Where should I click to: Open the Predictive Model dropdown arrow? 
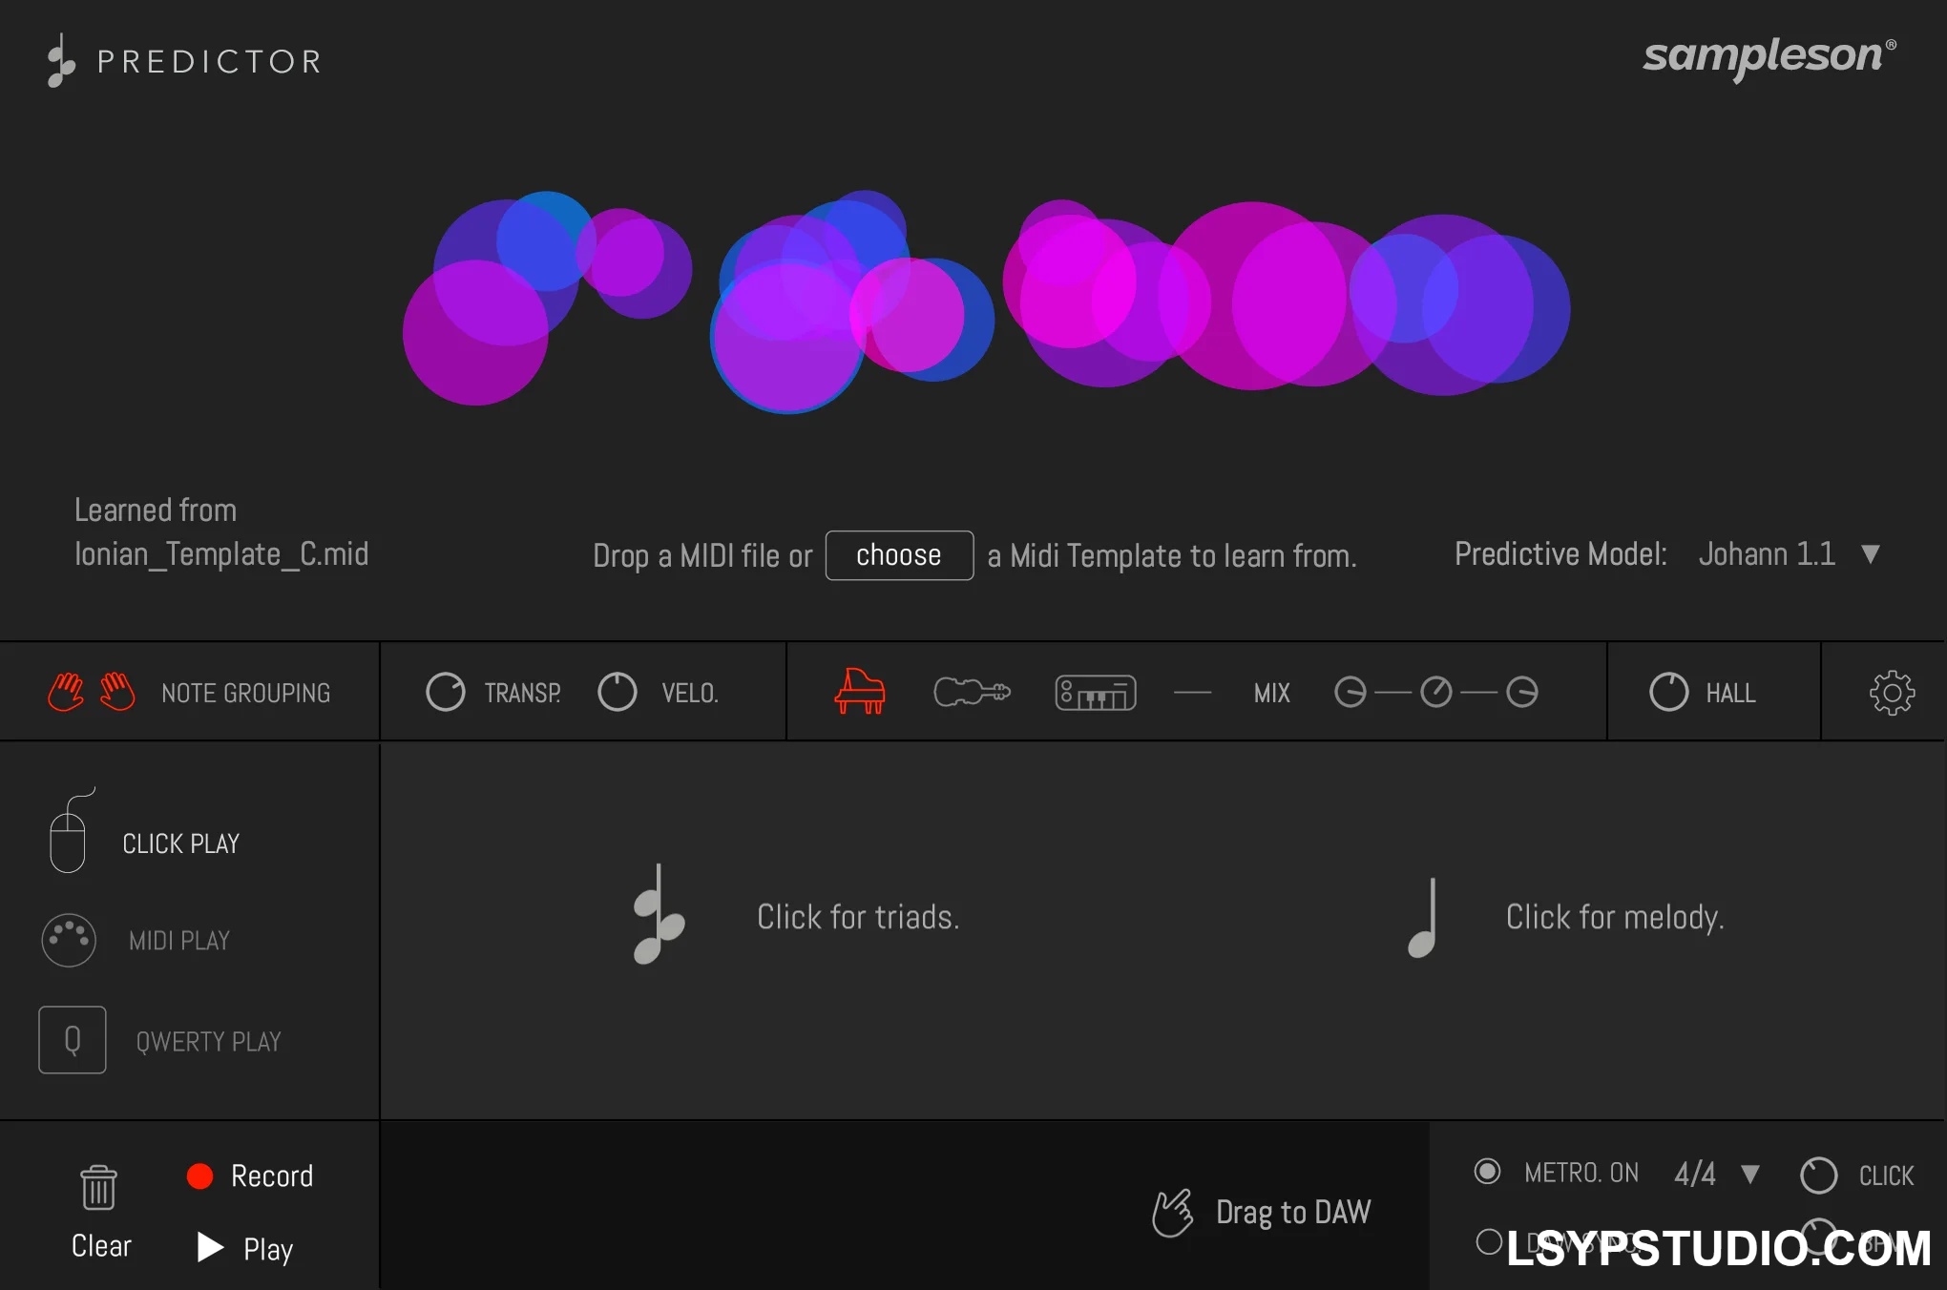pyautogui.click(x=1871, y=554)
